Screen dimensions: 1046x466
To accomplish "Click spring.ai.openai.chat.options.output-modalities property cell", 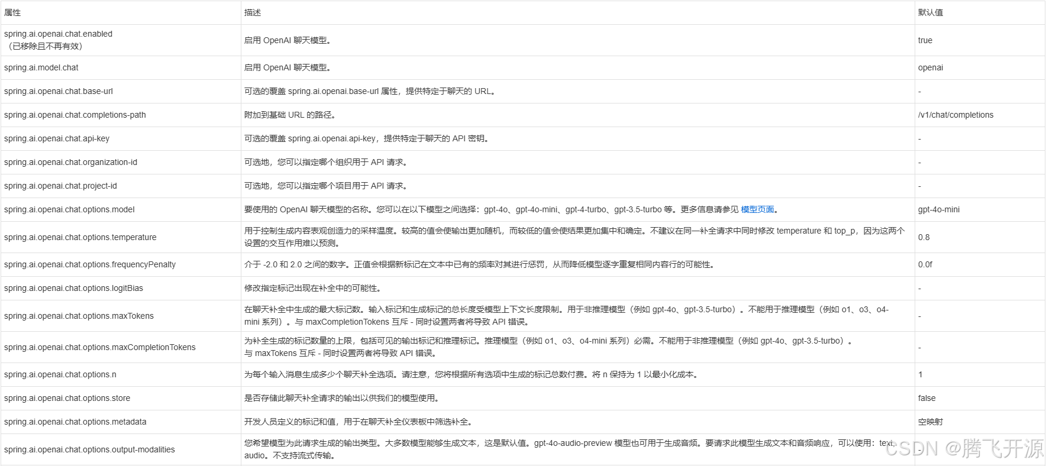I will click(121, 449).
